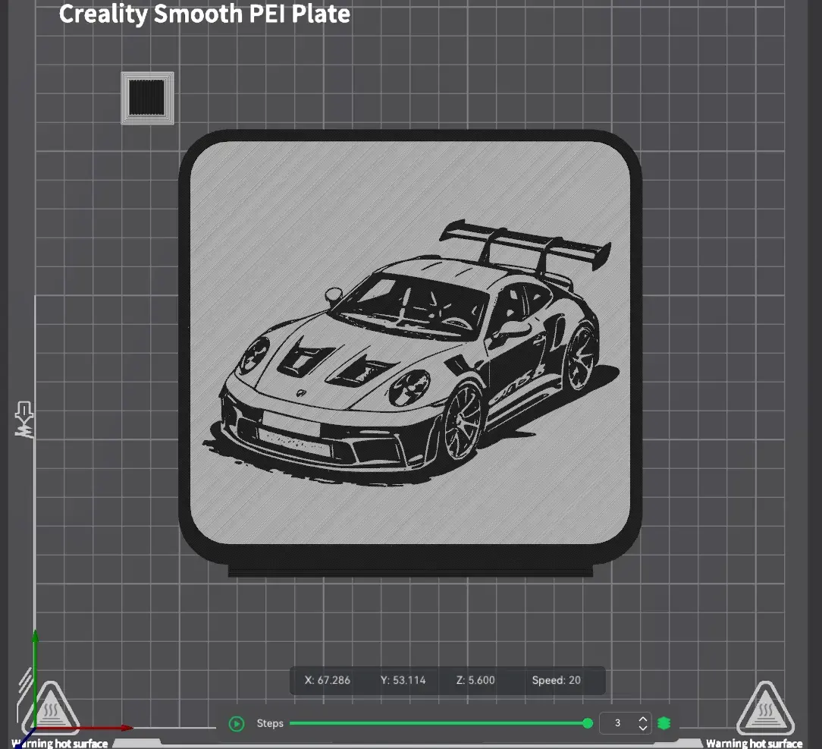Click the layer height marker on left ruler
This screenshot has height=749, width=822.
coord(24,420)
